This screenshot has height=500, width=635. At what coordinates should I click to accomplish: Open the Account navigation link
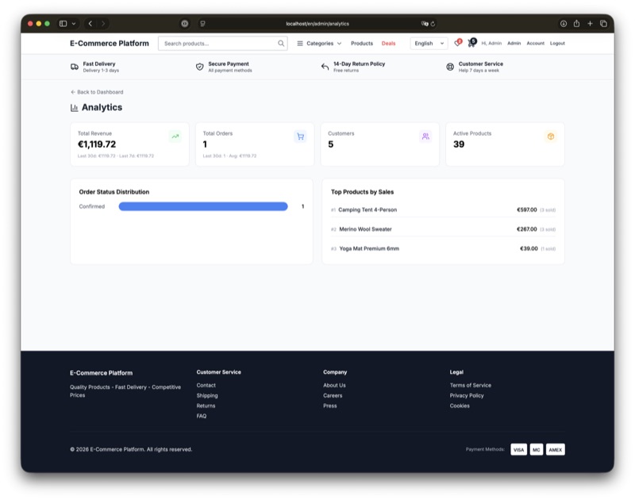point(535,43)
